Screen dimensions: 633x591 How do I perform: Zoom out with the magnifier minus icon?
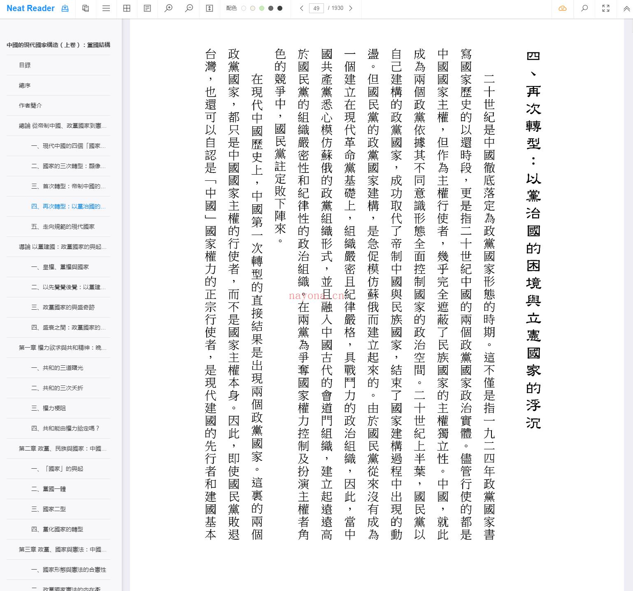189,8
